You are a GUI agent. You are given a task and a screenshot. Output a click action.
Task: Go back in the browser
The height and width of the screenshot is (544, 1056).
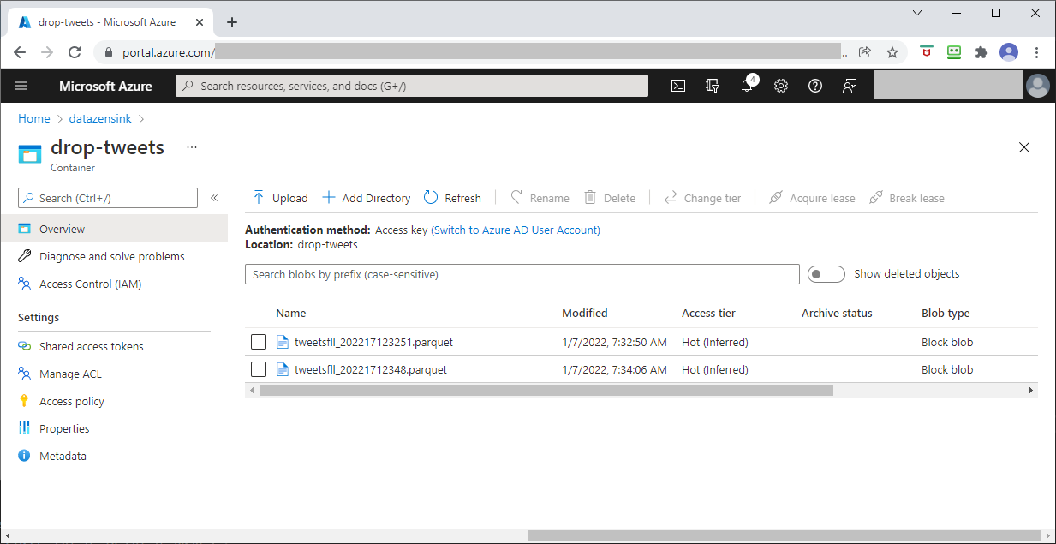[x=20, y=52]
